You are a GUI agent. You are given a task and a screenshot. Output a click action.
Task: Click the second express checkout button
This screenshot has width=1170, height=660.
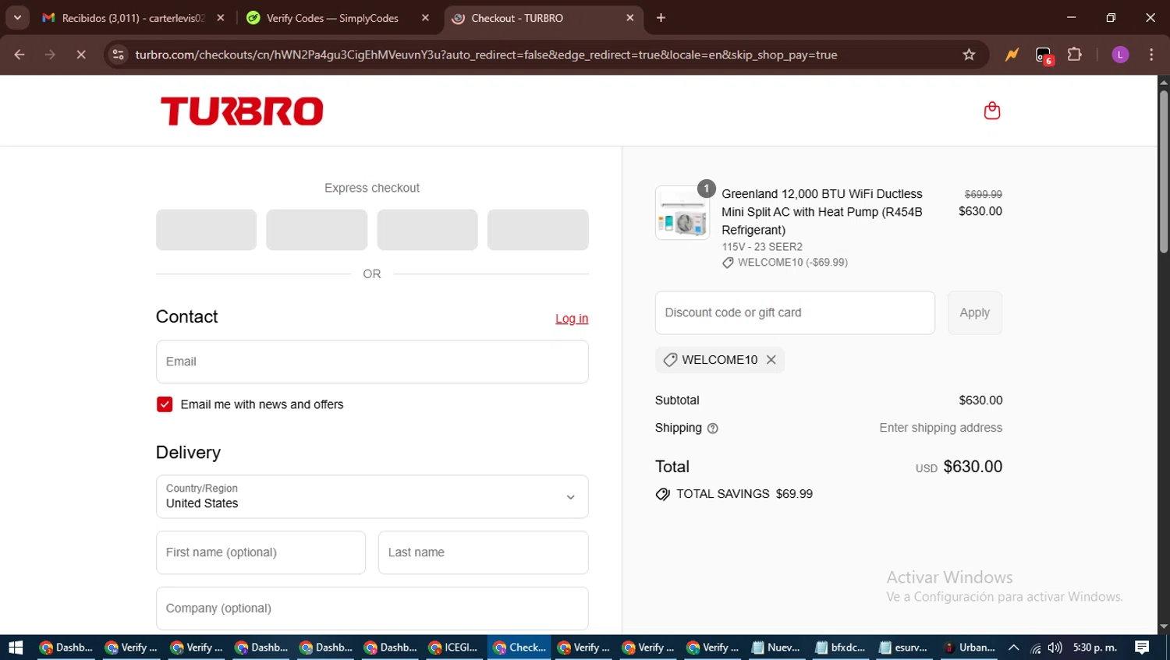click(317, 230)
